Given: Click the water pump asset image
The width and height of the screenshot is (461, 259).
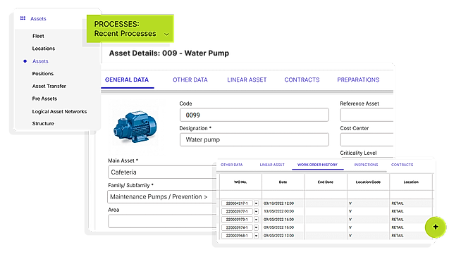Looking at the screenshot, I should pos(135,127).
